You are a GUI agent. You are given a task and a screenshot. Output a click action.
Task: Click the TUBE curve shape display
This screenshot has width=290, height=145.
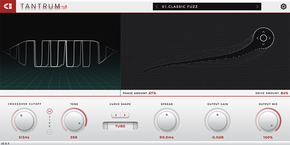(120, 126)
